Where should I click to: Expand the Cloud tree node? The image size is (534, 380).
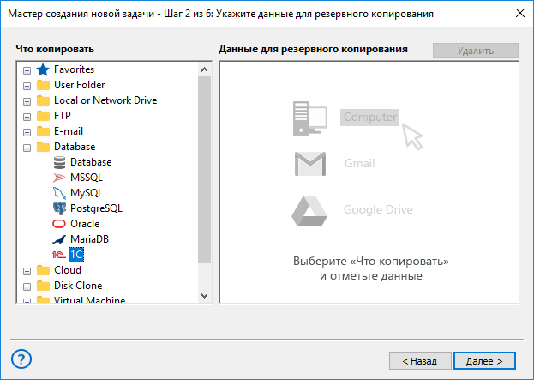(27, 271)
